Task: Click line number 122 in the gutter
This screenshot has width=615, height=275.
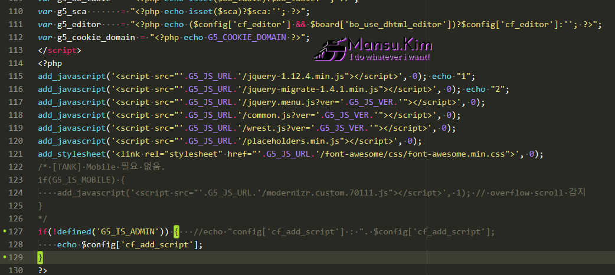Action: 16,167
